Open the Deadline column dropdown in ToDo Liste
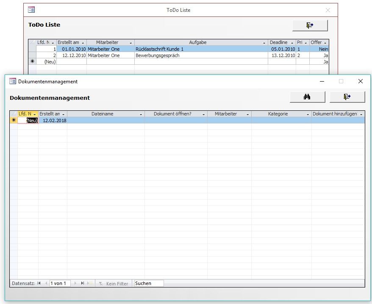 pos(292,43)
